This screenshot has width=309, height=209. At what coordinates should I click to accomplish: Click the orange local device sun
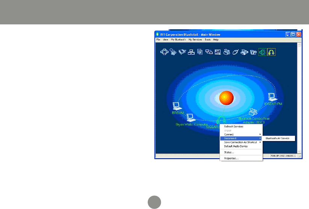point(226,98)
